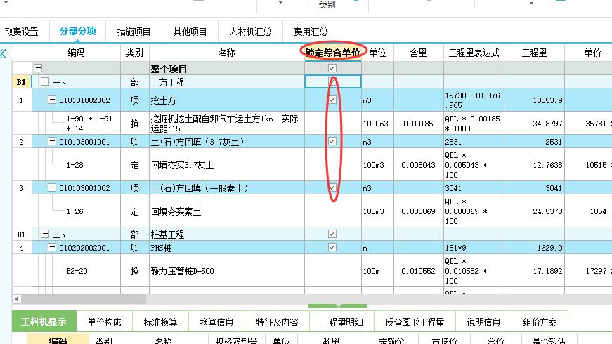Open the 单价构成 bottom tab
This screenshot has height=344, width=612.
(x=104, y=322)
